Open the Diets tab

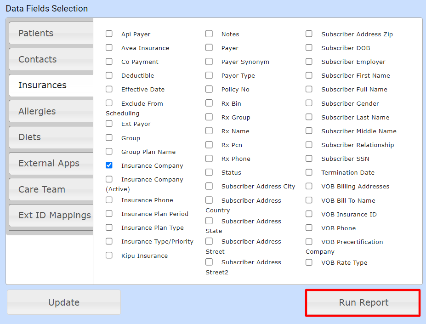(50, 137)
